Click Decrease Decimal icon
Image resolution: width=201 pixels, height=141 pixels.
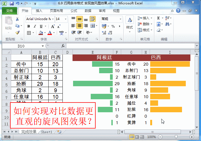coord(110,33)
